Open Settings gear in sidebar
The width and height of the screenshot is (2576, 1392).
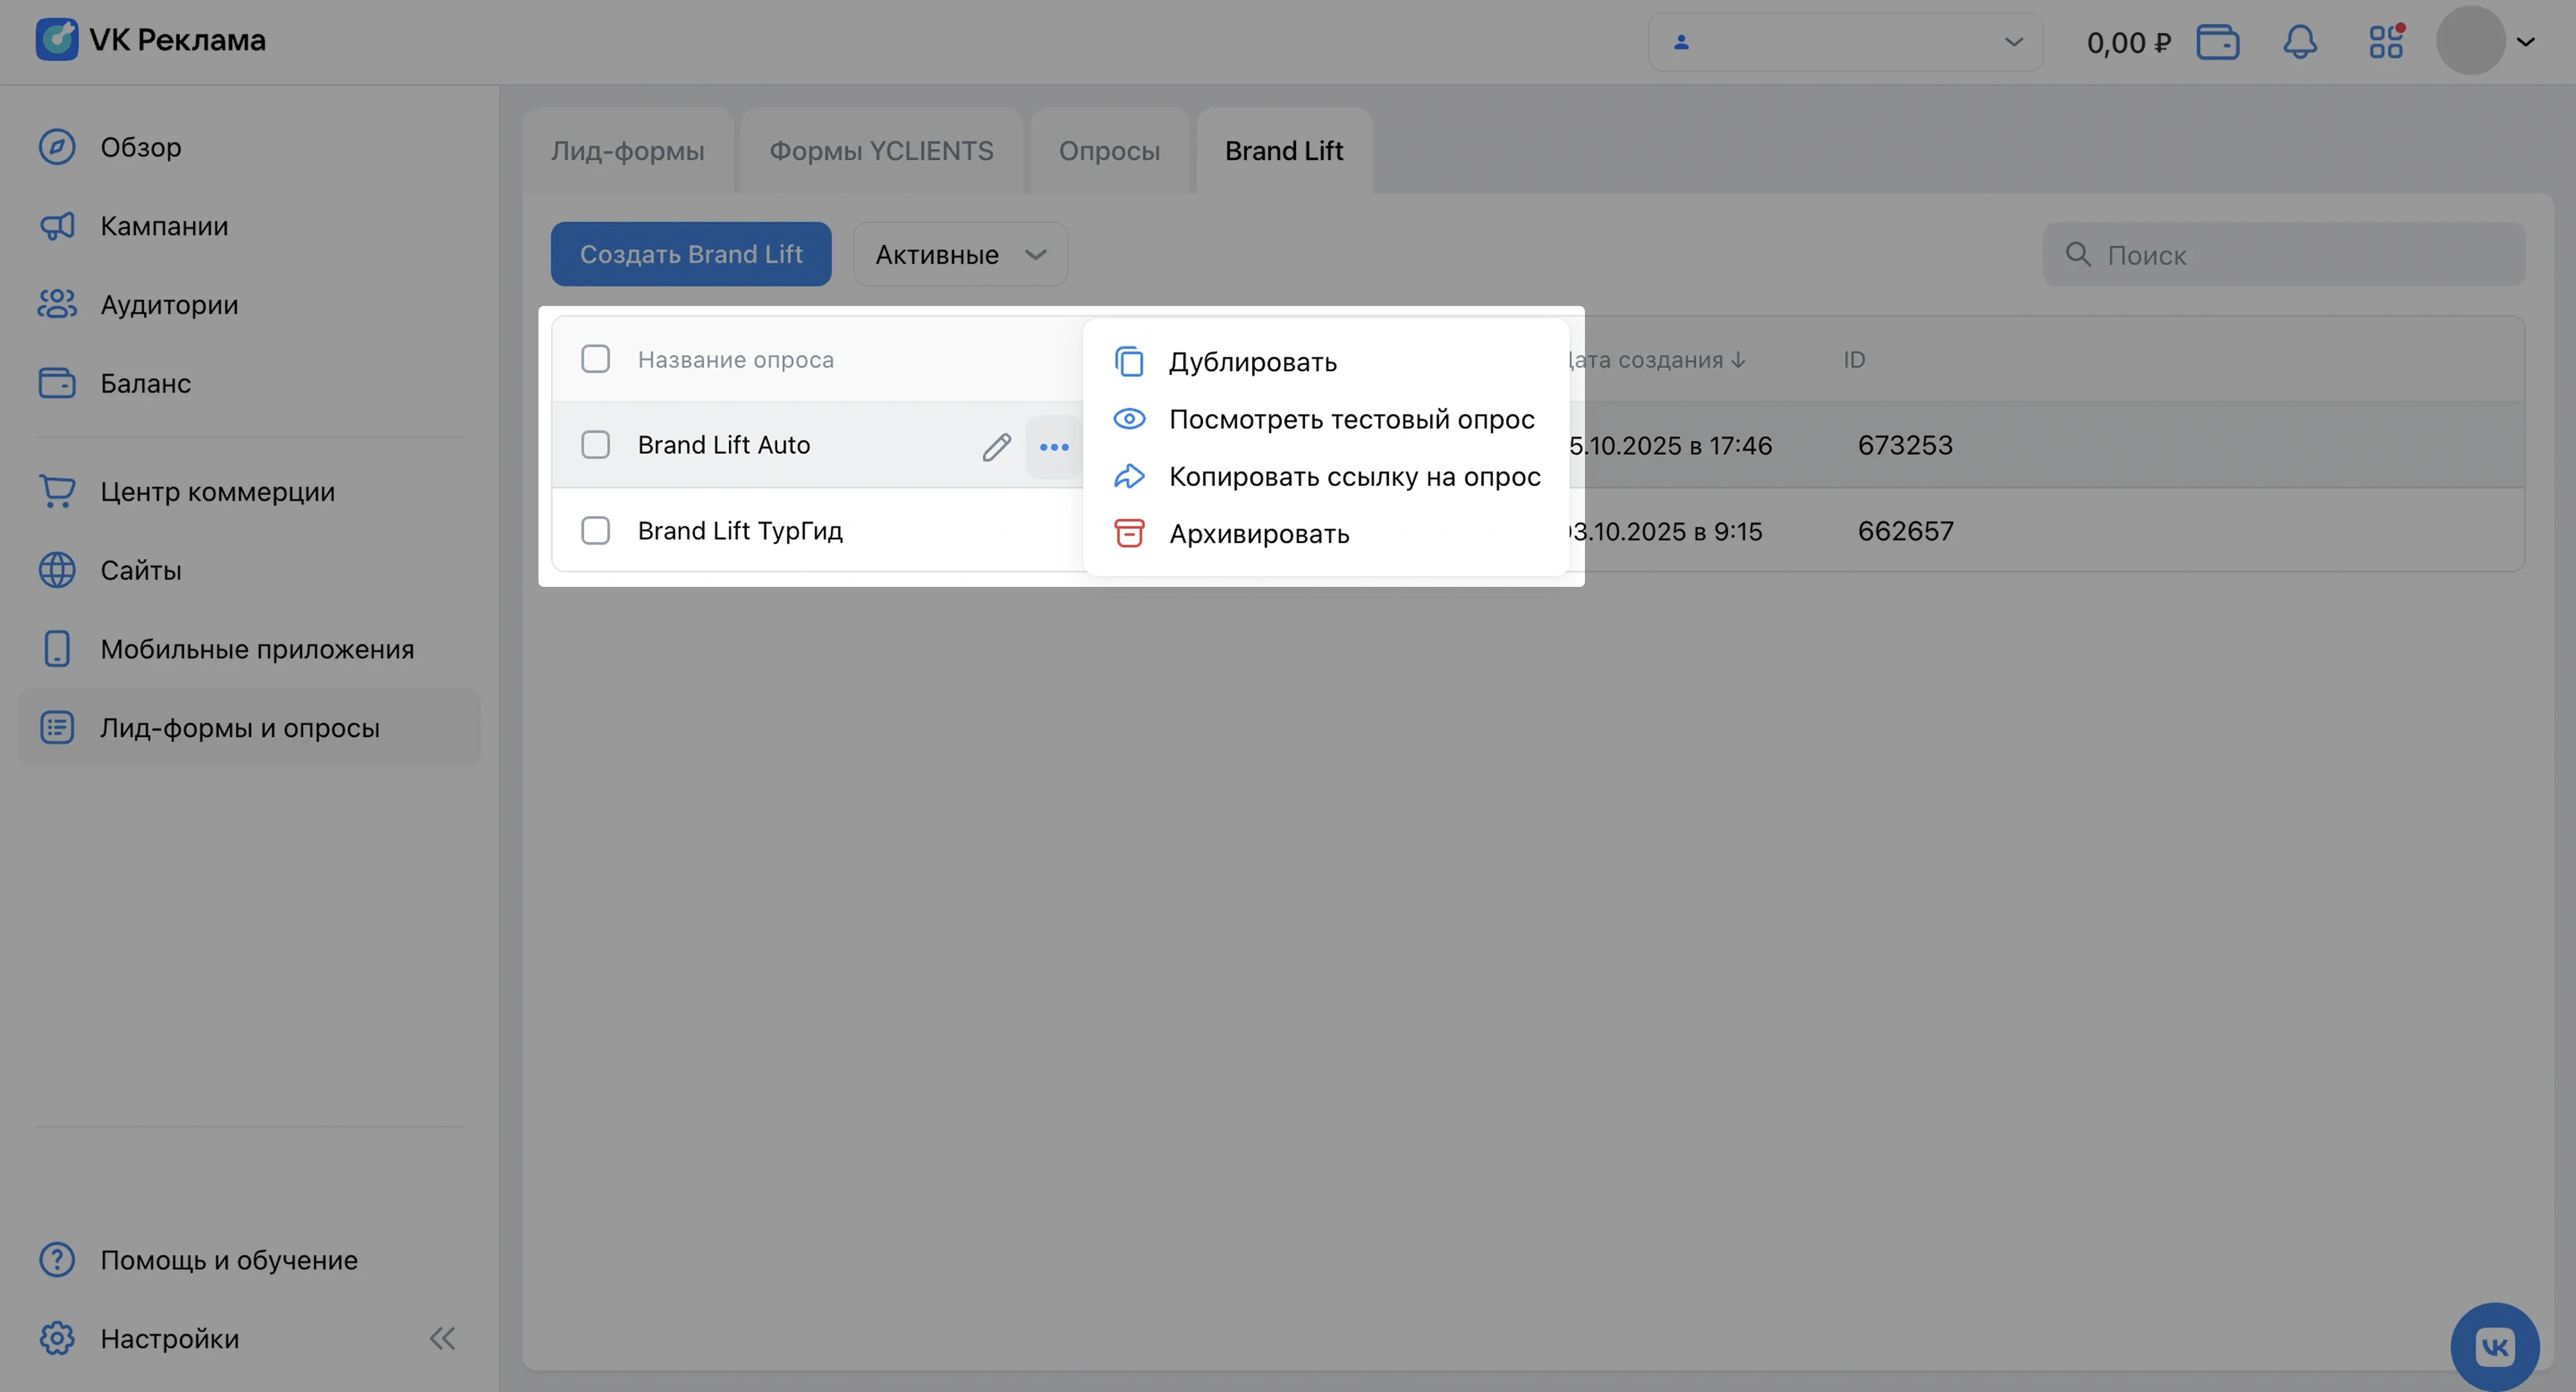(57, 1338)
